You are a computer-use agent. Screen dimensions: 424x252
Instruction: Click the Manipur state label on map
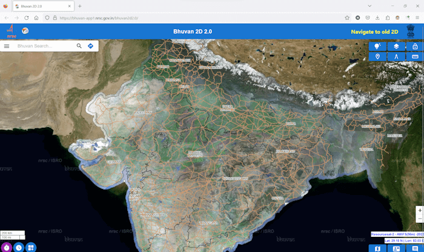point(394,136)
